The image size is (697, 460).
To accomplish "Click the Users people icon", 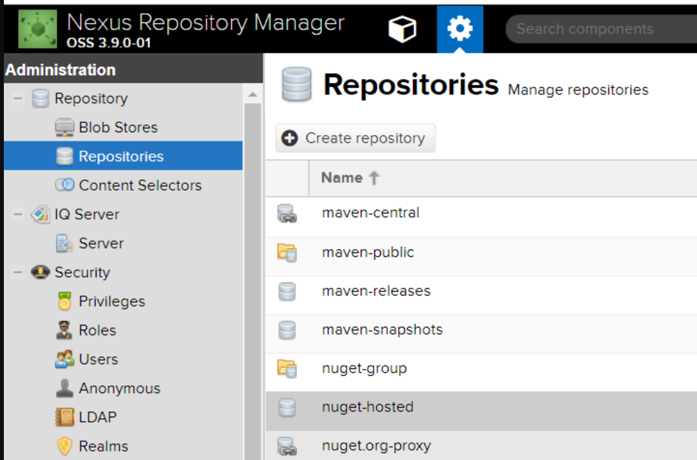I will click(x=64, y=359).
